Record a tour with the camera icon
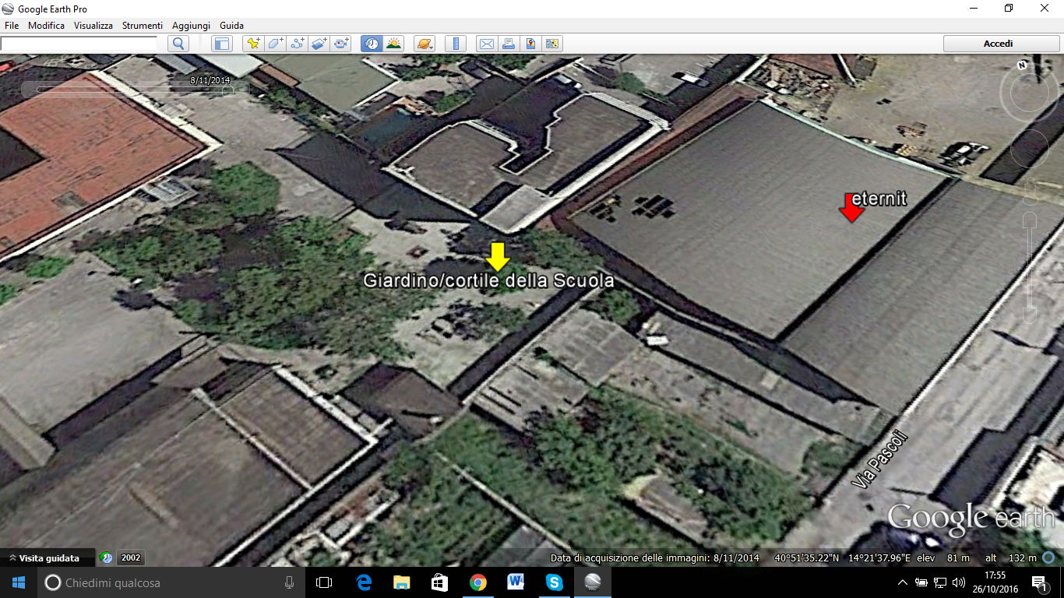The height and width of the screenshot is (598, 1064). (341, 44)
